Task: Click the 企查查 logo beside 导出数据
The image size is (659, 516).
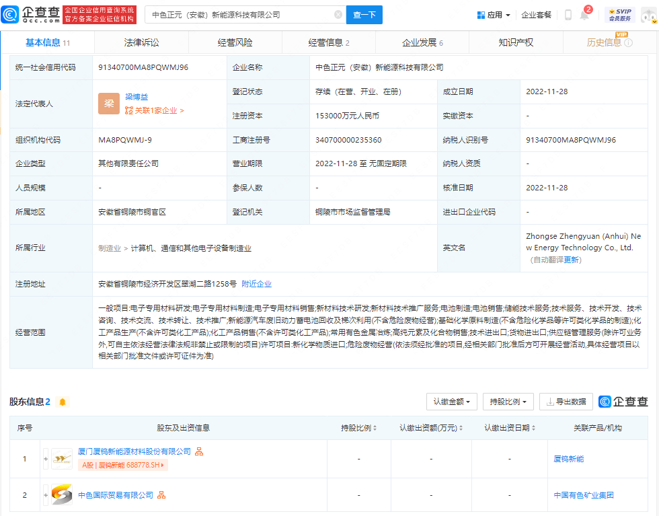Action: (x=623, y=402)
